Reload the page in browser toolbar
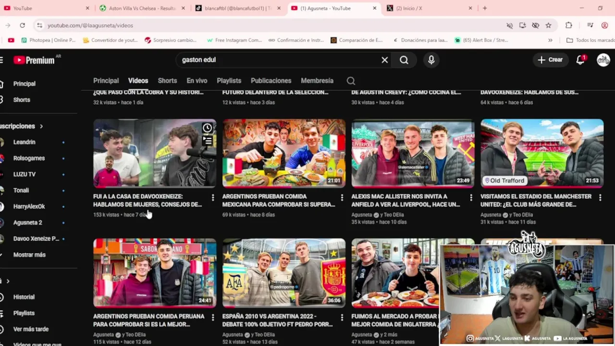 pyautogui.click(x=22, y=25)
